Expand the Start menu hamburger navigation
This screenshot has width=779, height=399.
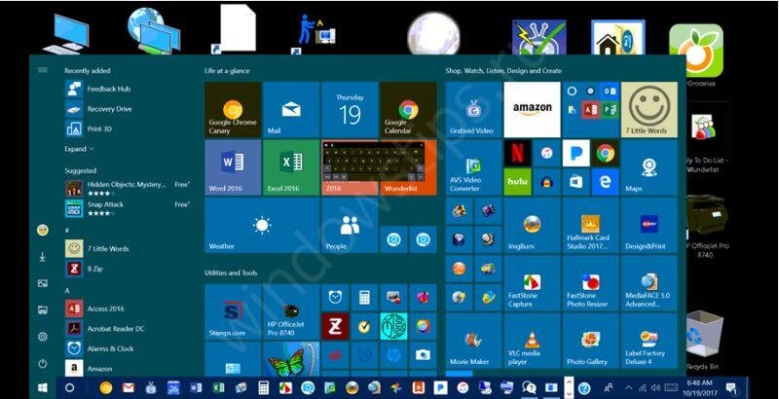(43, 70)
